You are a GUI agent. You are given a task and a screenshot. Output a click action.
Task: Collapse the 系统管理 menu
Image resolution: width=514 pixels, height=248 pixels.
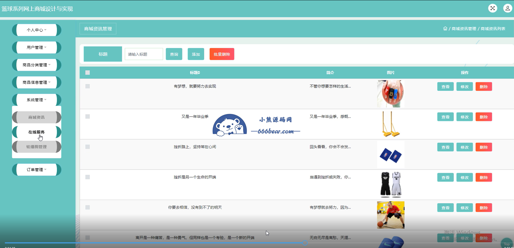(36, 100)
